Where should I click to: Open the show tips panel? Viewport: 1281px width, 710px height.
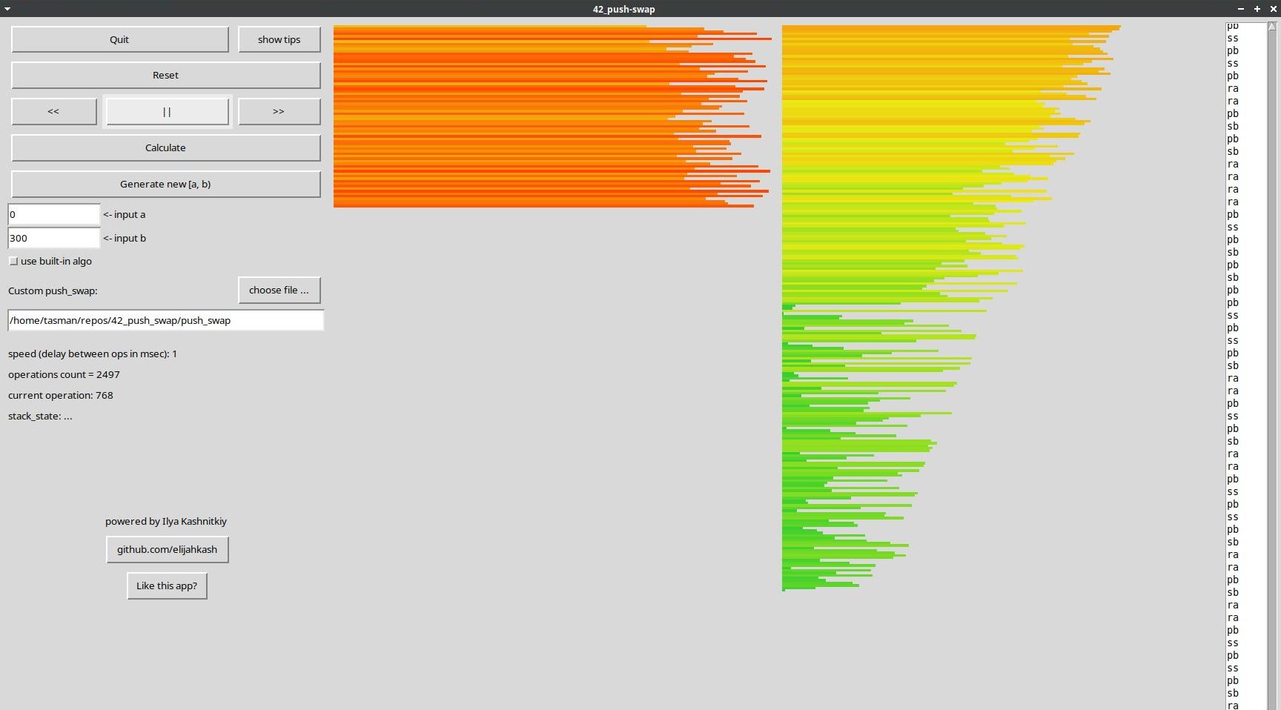[279, 39]
